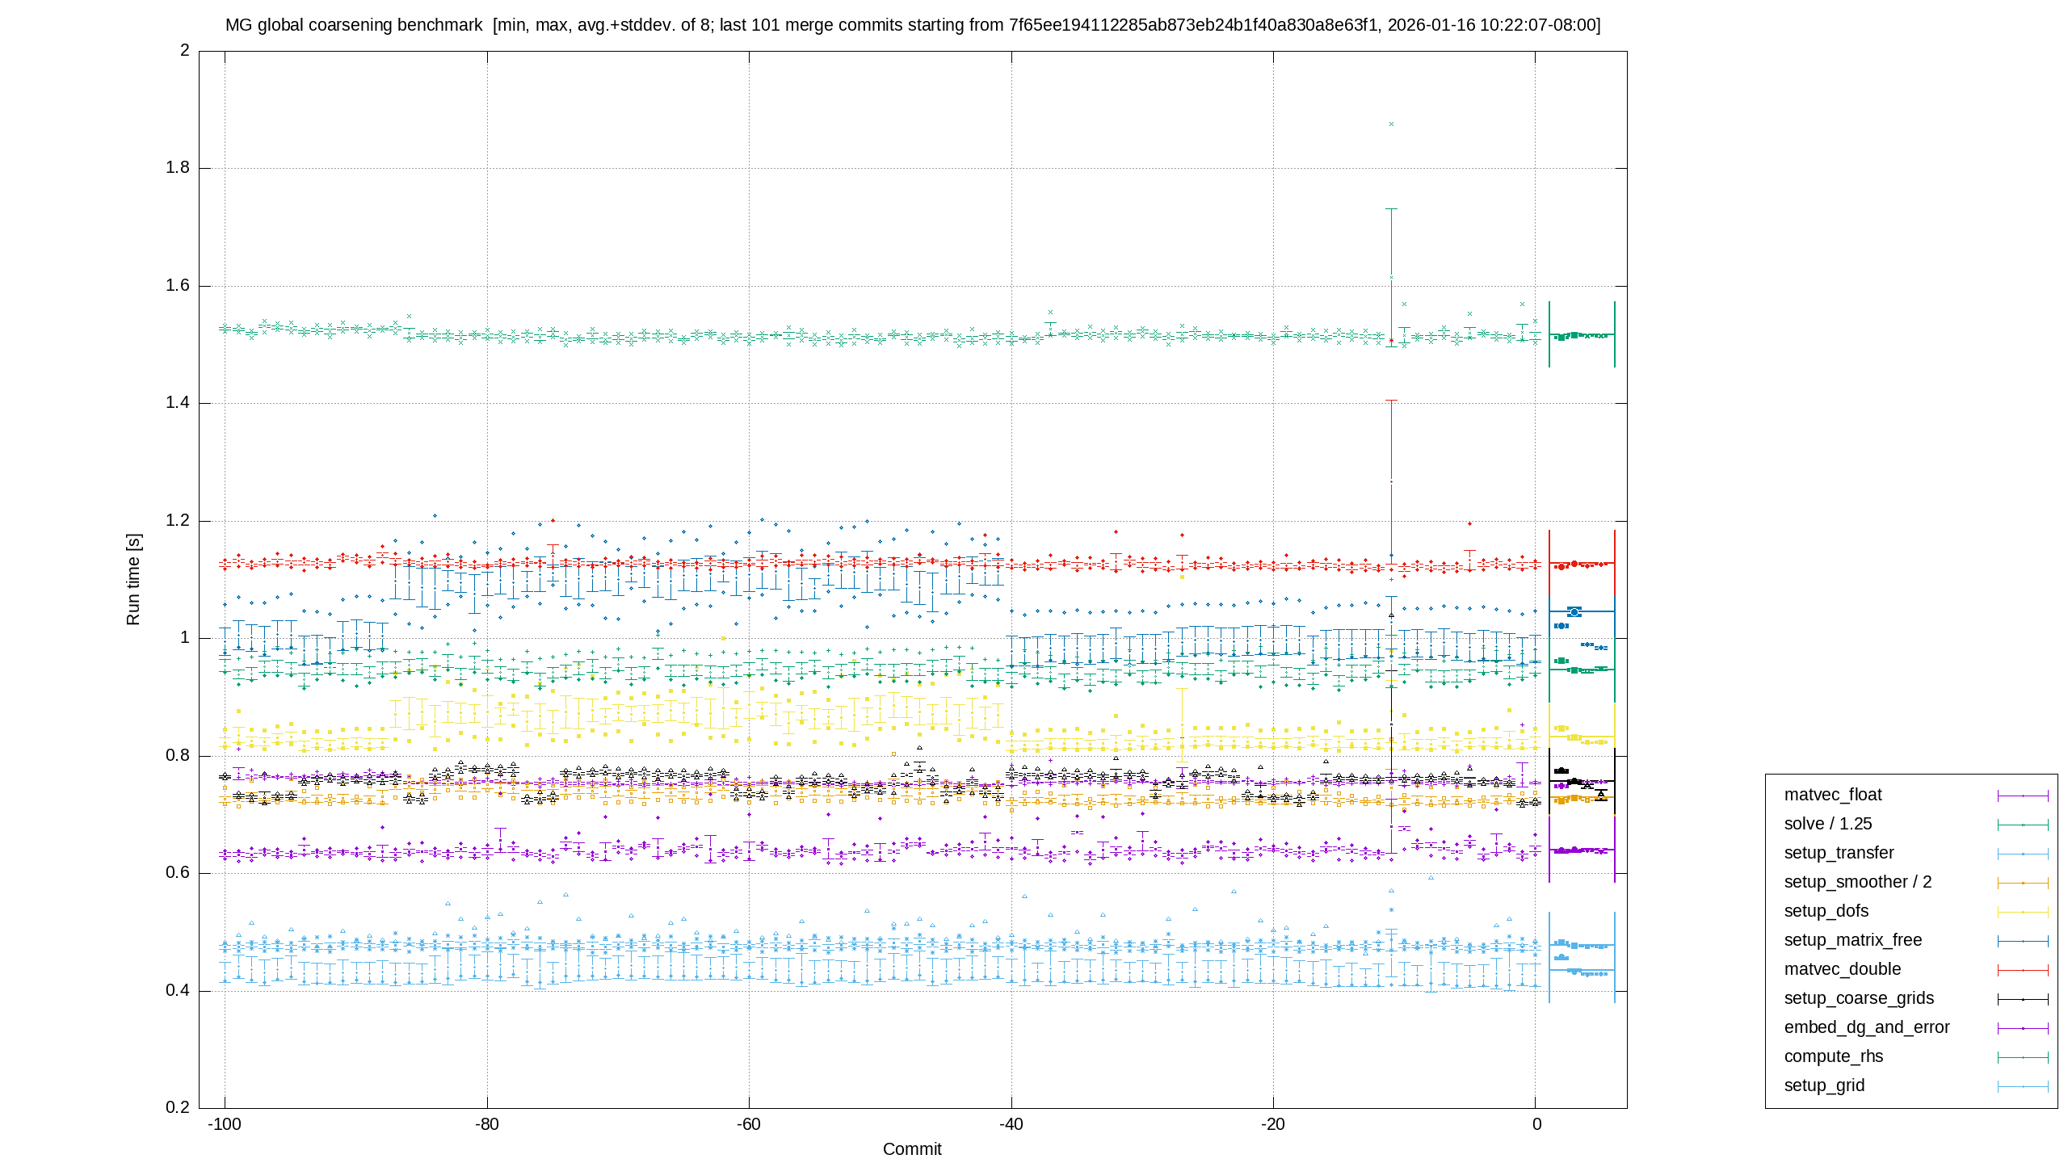The width and height of the screenshot is (2068, 1163).
Task: Click the setup_transfer legend line sample
Action: [x=2023, y=854]
